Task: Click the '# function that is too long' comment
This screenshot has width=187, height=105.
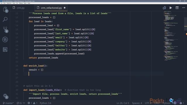Action: point(83,90)
